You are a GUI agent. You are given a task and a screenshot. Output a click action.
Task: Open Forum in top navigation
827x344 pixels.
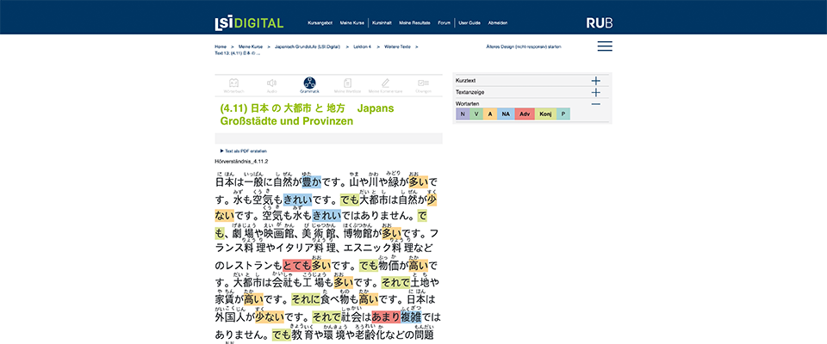click(444, 22)
